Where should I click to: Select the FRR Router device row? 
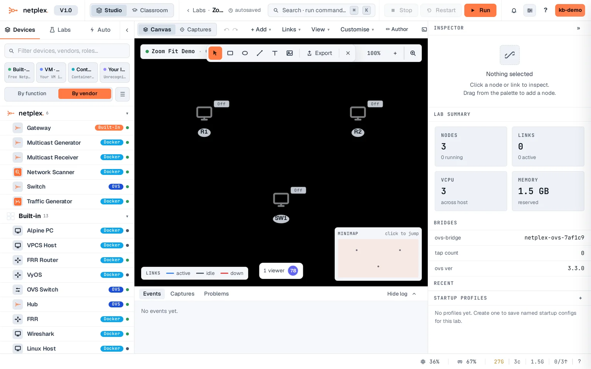tap(67, 260)
